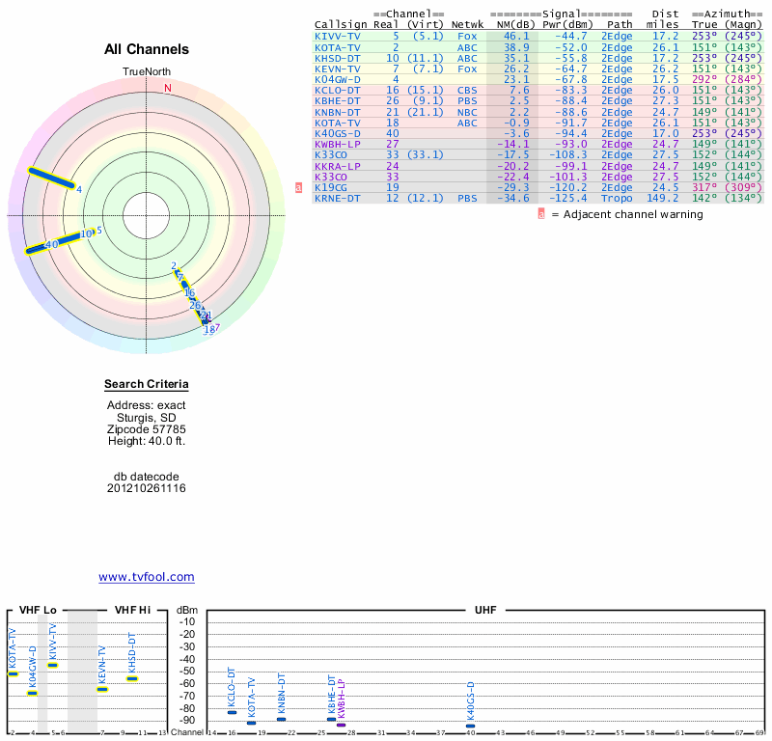Click the K40GS-D marker in UHF spectrum chart
This screenshot has height=741, width=772.
tap(470, 725)
